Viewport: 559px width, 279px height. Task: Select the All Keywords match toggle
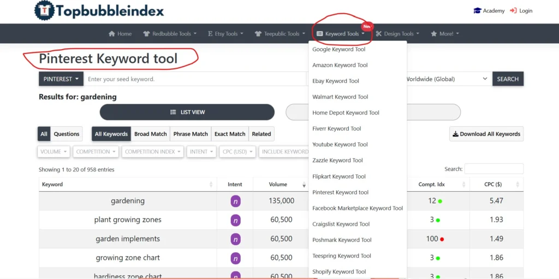[111, 134]
